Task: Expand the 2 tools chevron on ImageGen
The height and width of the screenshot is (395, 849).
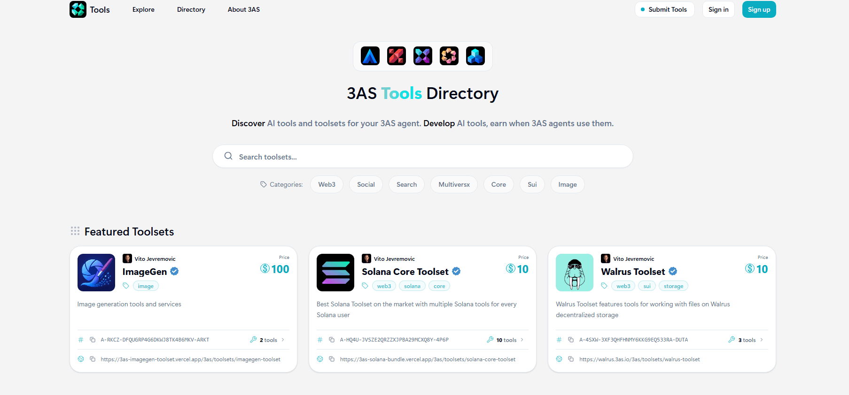Action: tap(283, 340)
